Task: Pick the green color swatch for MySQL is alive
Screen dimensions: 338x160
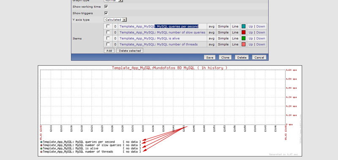Action: (x=244, y=38)
